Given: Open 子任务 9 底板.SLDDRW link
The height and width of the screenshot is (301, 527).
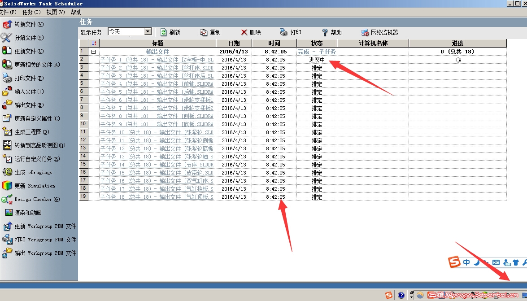Looking at the screenshot, I should coord(157,124).
